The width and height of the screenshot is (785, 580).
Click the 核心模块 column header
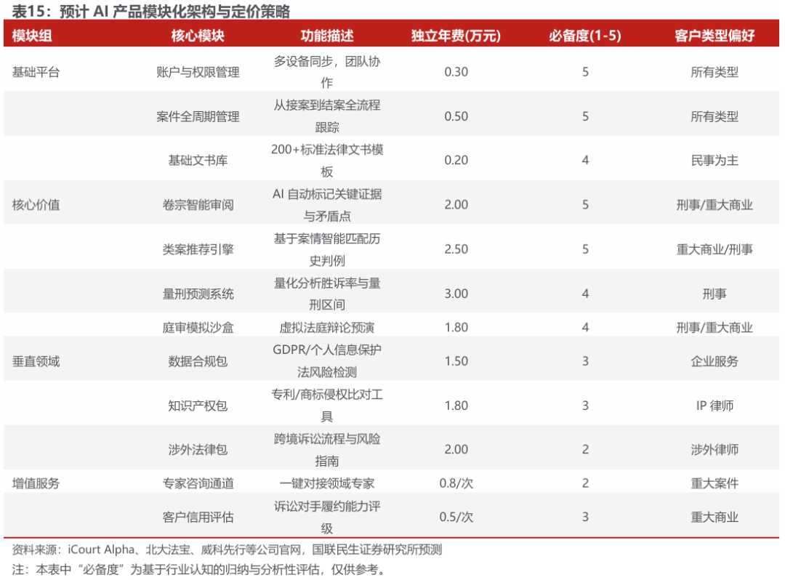click(198, 36)
